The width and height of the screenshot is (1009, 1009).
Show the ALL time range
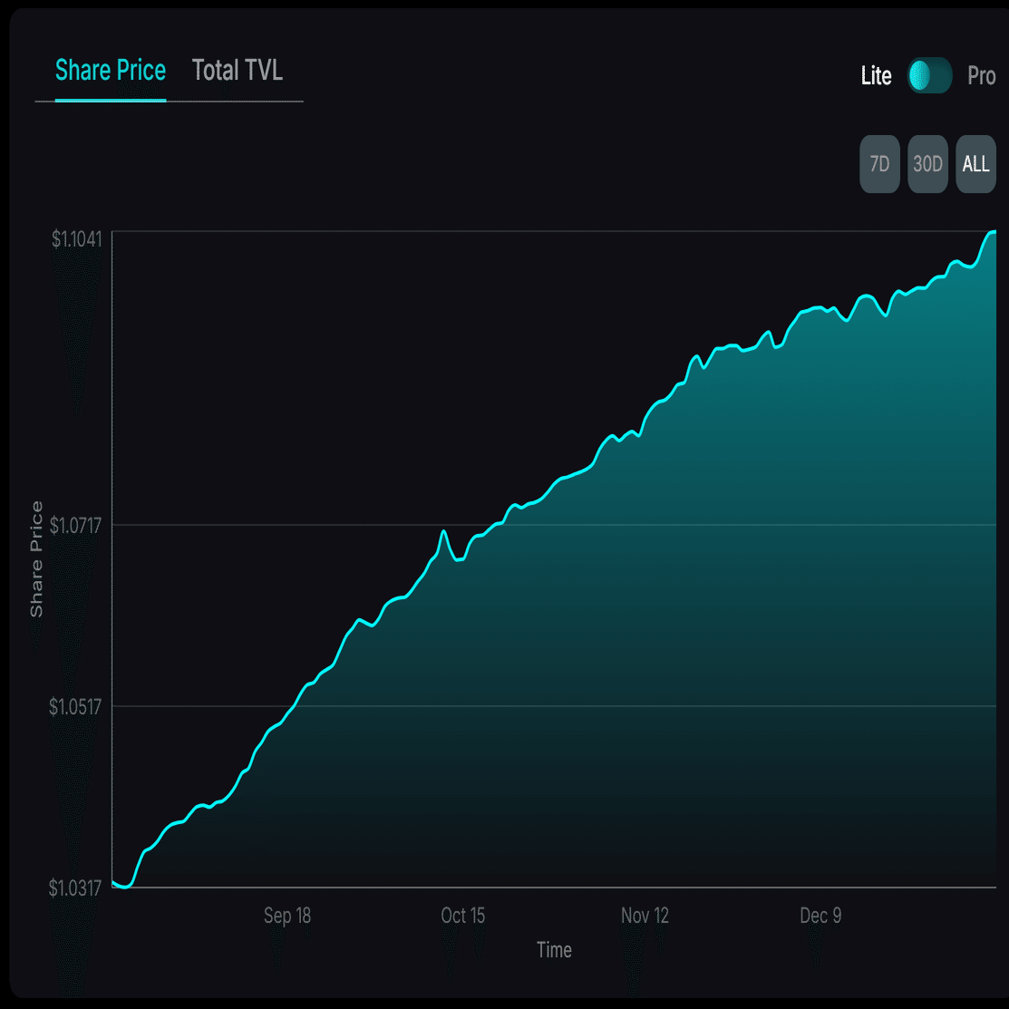tap(975, 164)
